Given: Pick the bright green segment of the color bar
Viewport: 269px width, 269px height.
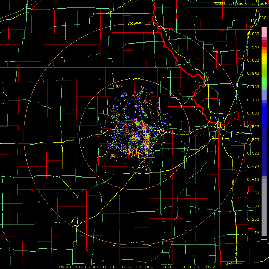Looking at the screenshot, I should [x=264, y=82].
